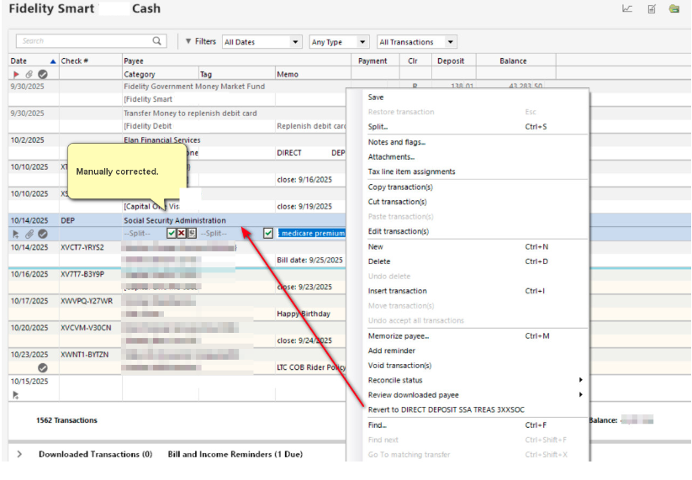692x480 pixels.
Task: Click the LTC COB Rider Policy memo
Action: pyautogui.click(x=311, y=367)
